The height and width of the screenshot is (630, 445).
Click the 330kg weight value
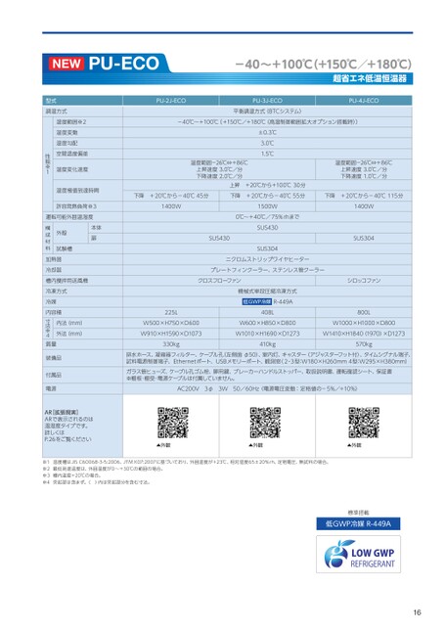click(171, 344)
